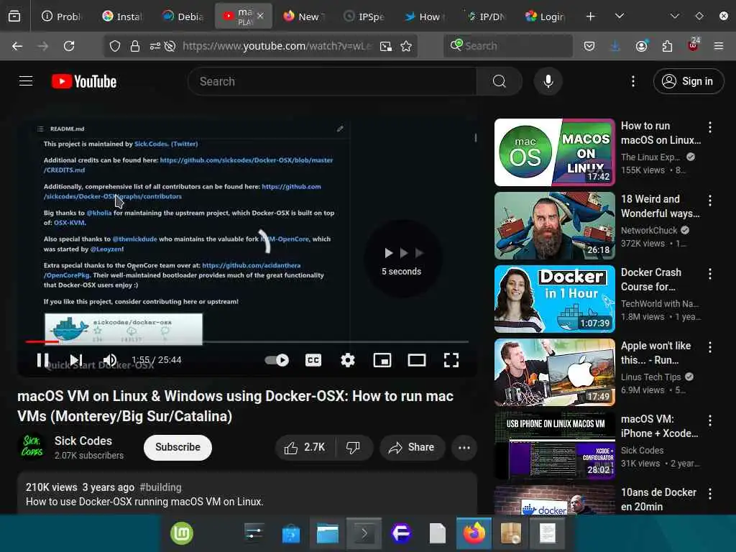Viewport: 736px width, 552px height.
Task: Reload the current page
Action: click(69, 46)
